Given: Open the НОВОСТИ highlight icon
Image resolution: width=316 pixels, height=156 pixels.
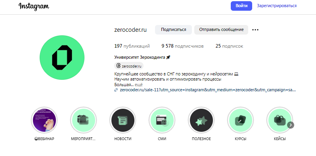Looking at the screenshot, I should click(x=123, y=120).
